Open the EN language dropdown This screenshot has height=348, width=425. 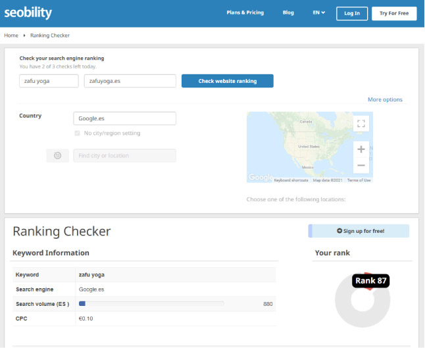(318, 12)
